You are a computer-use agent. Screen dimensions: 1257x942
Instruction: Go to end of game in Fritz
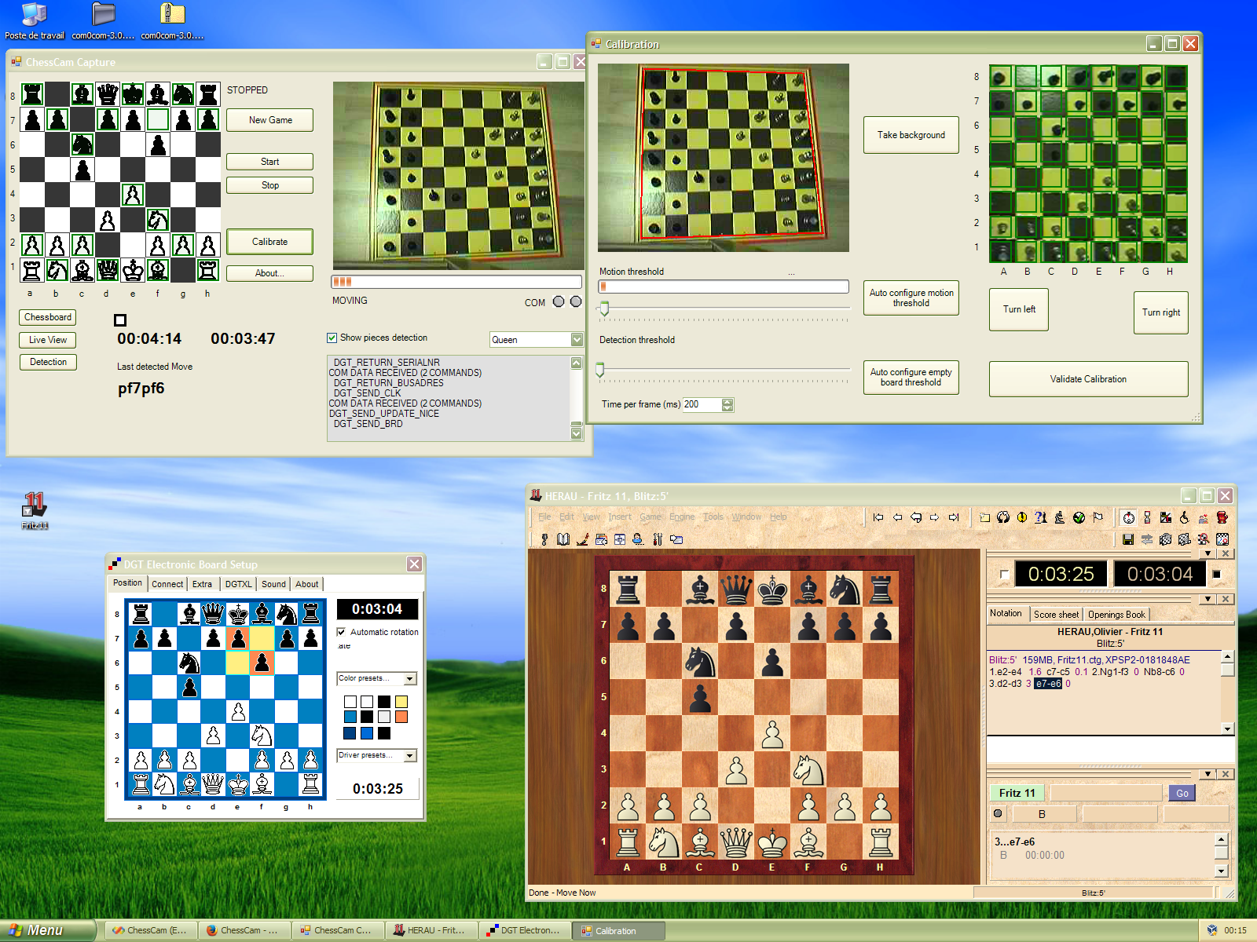coord(954,517)
